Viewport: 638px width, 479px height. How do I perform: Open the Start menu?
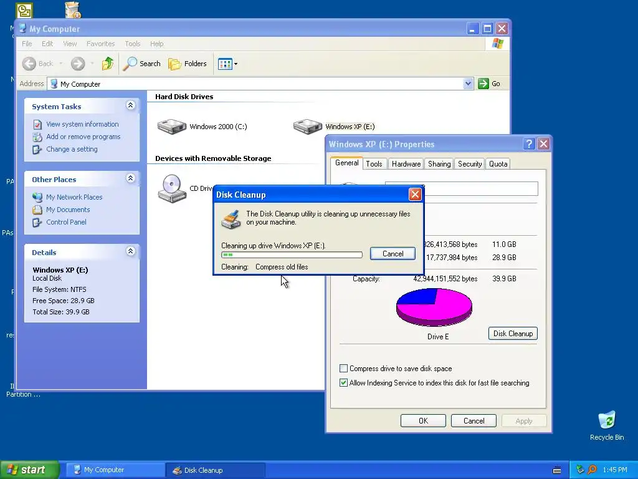pyautogui.click(x=29, y=470)
